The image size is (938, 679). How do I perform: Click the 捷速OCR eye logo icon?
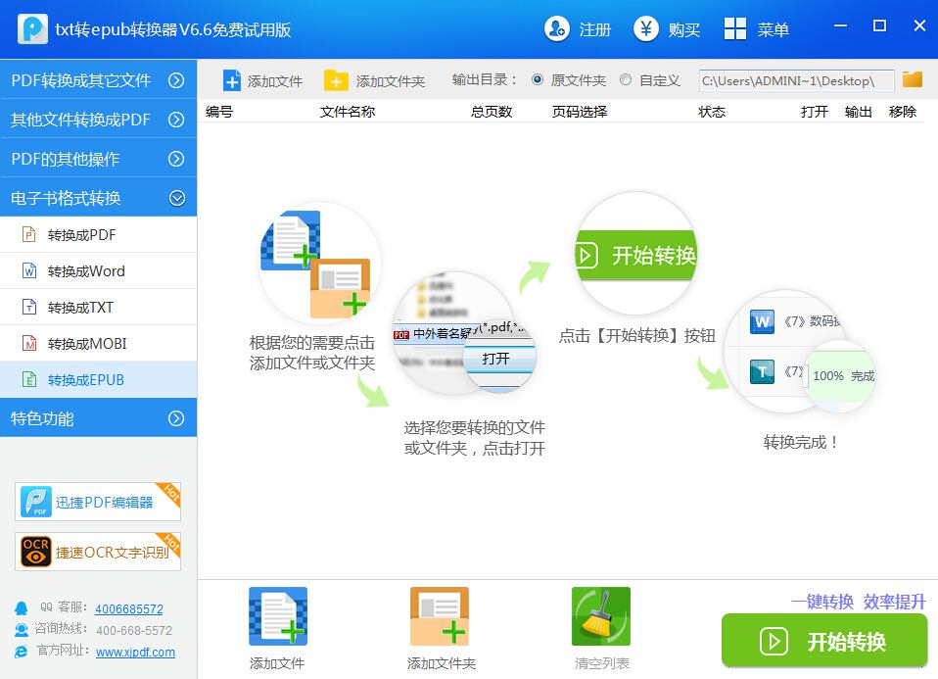[x=36, y=551]
